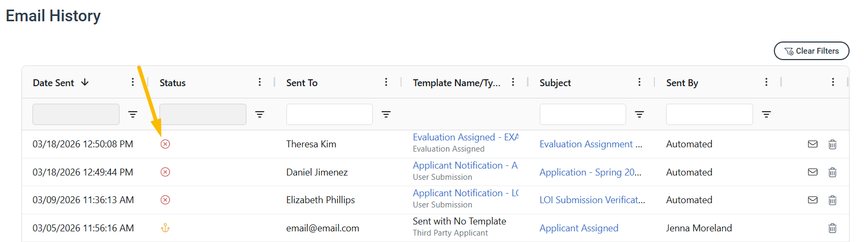Click Sent with No Template text
This screenshot has width=864, height=242.
[460, 221]
